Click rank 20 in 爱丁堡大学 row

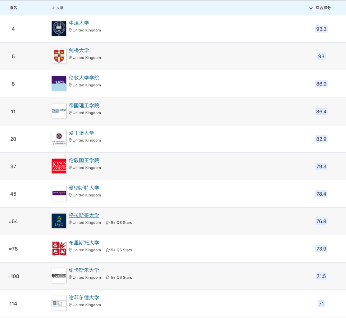[x=13, y=139]
